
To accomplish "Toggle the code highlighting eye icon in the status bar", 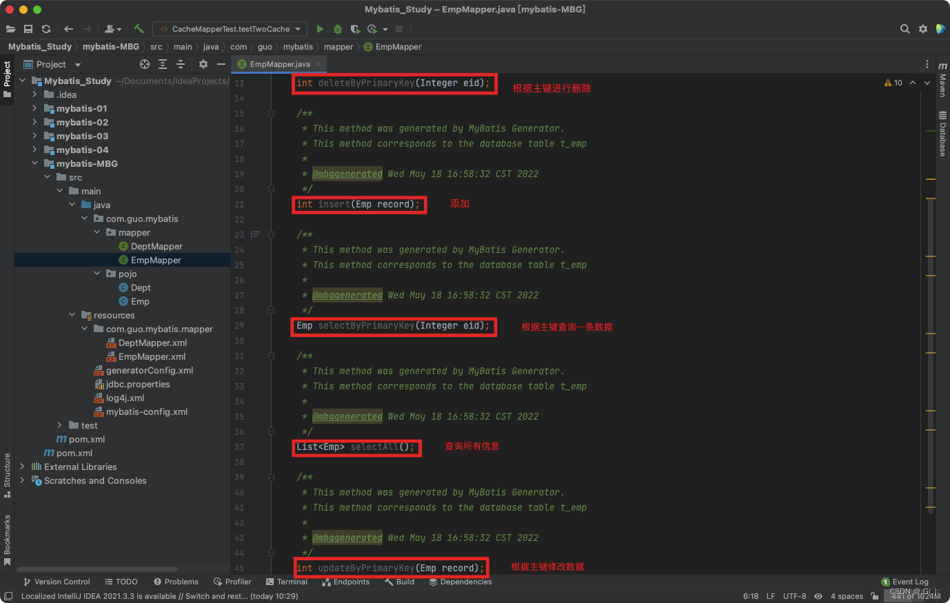I will (x=818, y=596).
